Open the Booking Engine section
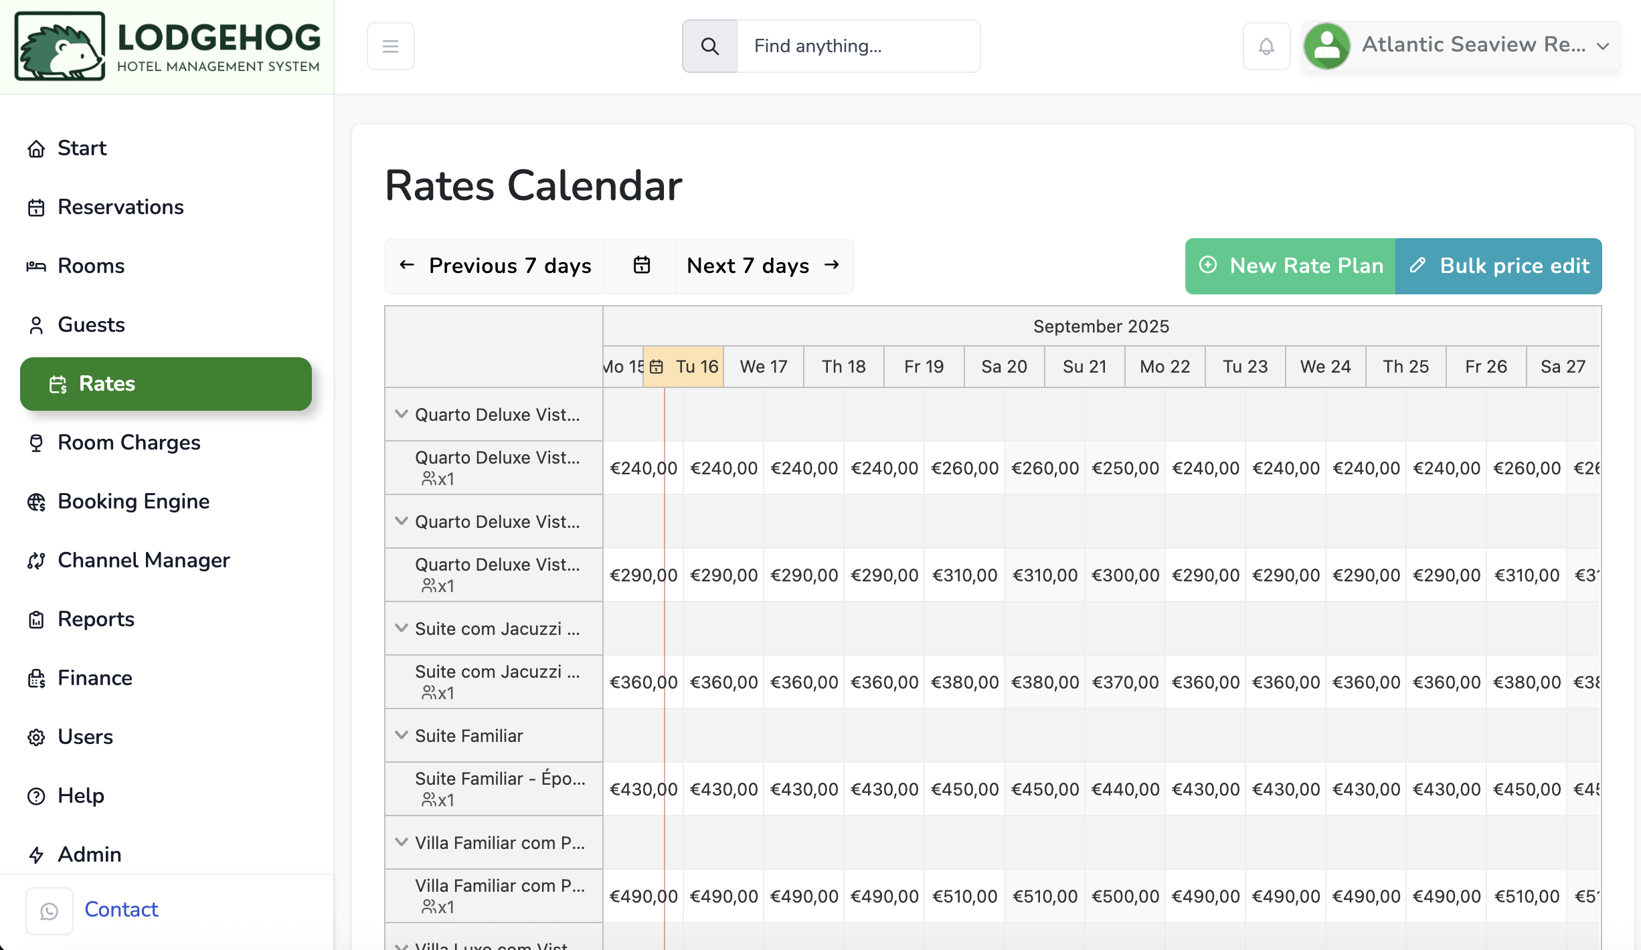Screen dimensions: 1641x950 [133, 501]
